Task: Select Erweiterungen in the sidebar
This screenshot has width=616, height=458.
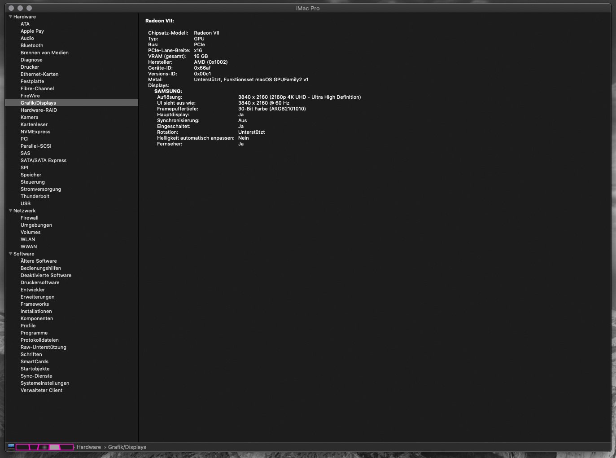Action: pyautogui.click(x=38, y=297)
